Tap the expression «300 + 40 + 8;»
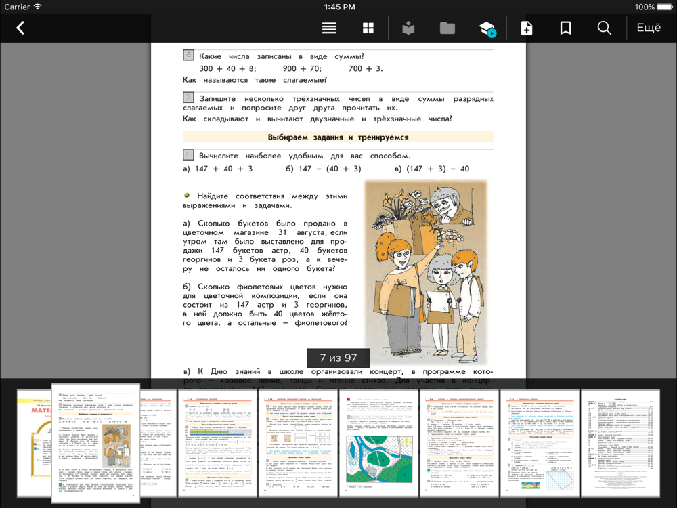Screen dimensions: 677x508 (x=227, y=68)
